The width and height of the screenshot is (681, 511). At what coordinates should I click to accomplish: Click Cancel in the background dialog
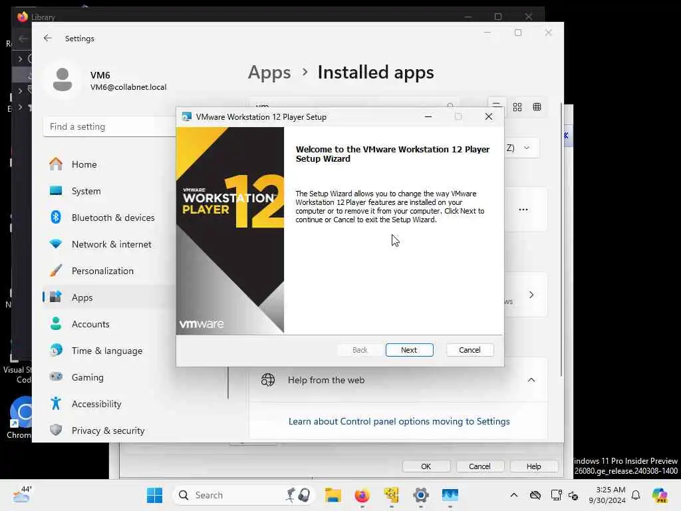coord(479,466)
